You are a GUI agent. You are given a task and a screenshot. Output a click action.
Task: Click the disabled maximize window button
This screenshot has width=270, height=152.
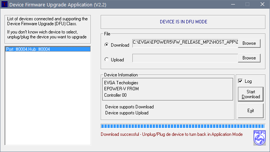pyautogui.click(x=247, y=4)
